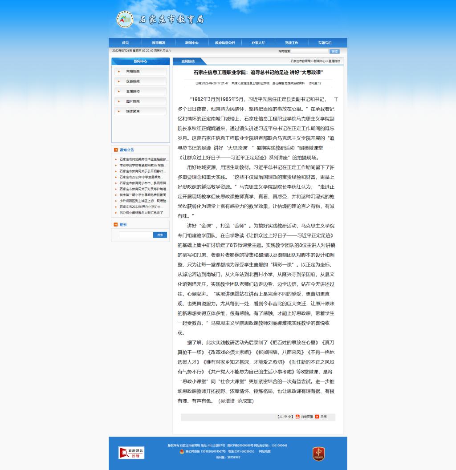This screenshot has width=456, height=470.
Task: Click the police badge icon beside 冀公网安备
Action: coord(182,451)
